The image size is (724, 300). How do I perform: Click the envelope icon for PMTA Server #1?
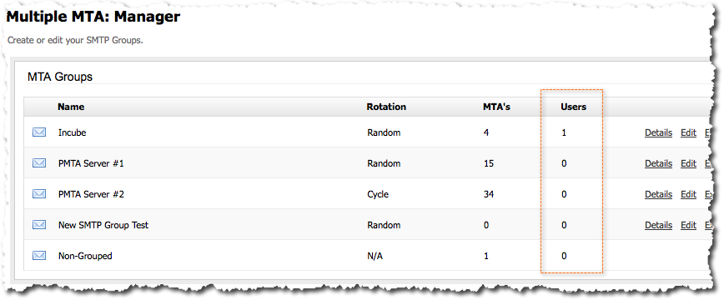(x=39, y=163)
